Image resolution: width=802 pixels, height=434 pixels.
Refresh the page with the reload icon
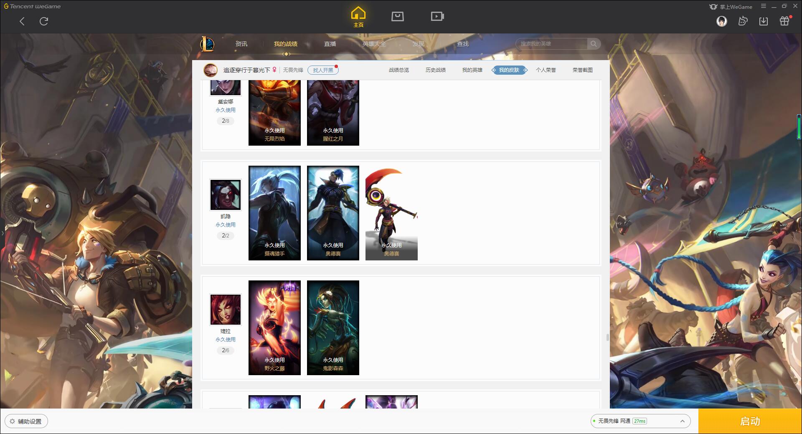(x=44, y=21)
